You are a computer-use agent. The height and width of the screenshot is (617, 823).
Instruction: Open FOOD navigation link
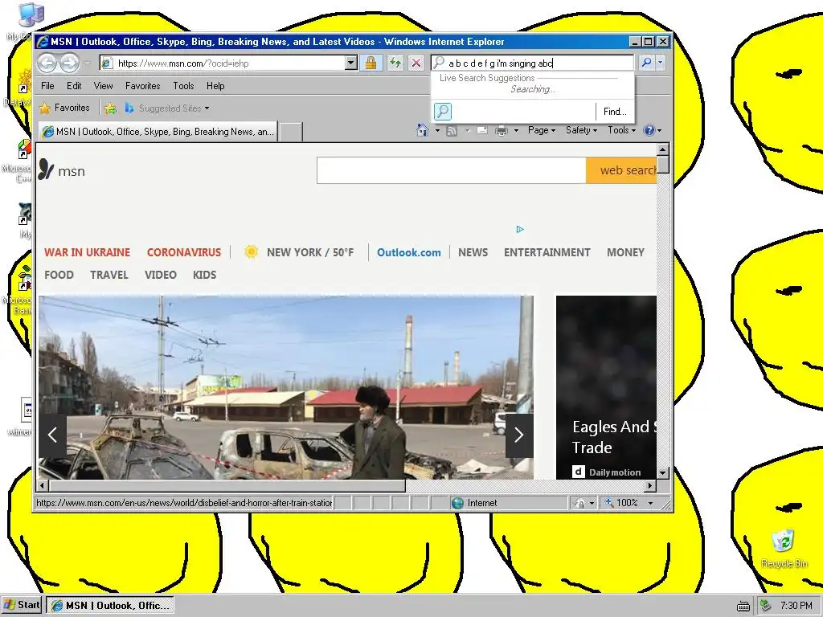59,275
